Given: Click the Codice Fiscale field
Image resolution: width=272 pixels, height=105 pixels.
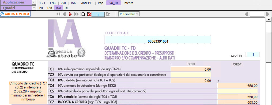Looking at the screenshot, I should point(158,40).
